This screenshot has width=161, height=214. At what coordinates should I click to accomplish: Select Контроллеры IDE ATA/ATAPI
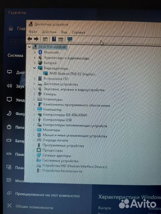coord(65,115)
